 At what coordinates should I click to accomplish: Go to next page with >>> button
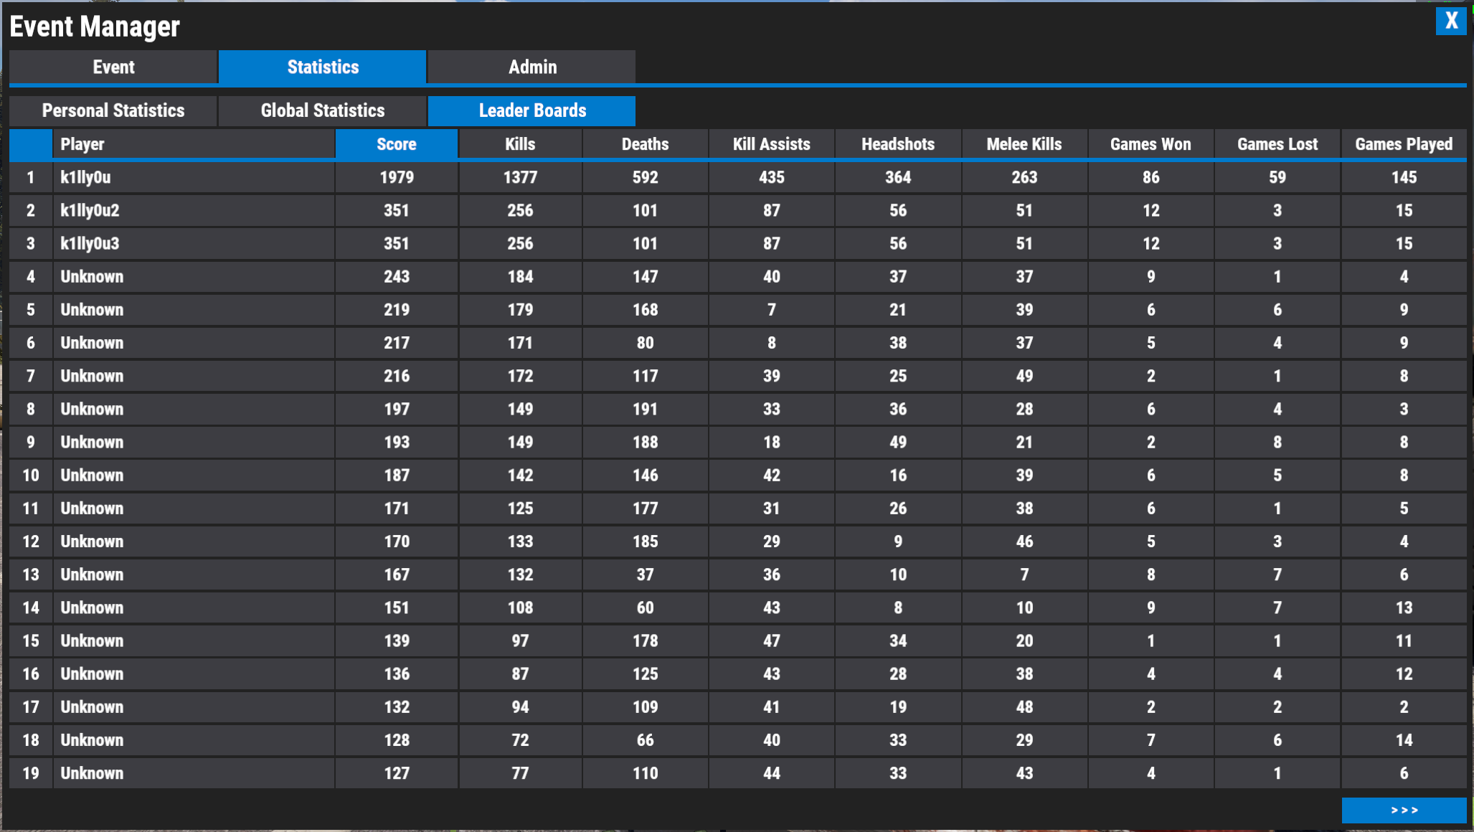pos(1404,810)
